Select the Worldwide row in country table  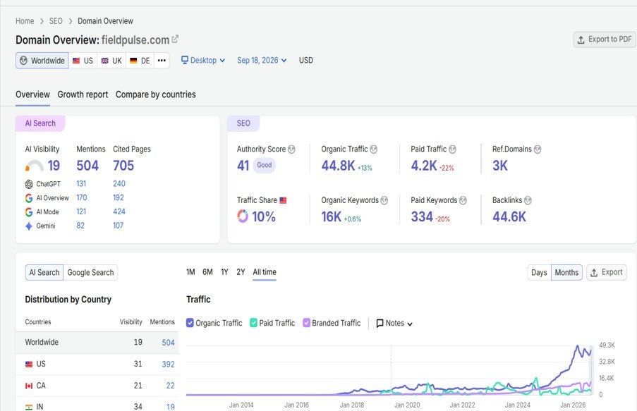[x=97, y=343]
